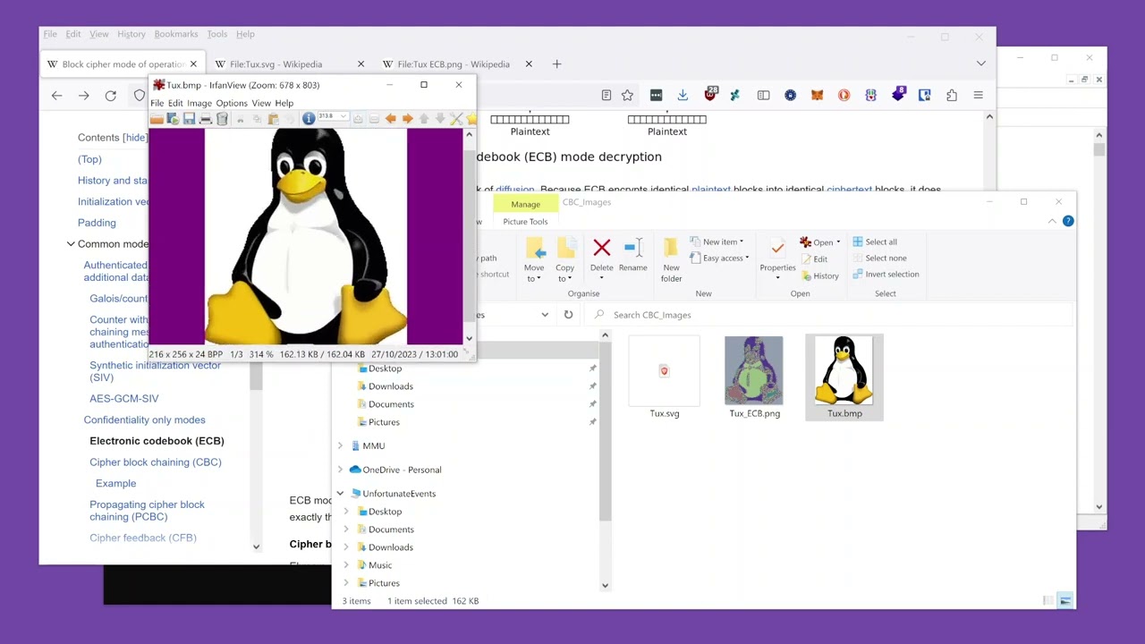
Task: Open Explorer New item dropdown
Action: coord(717,241)
